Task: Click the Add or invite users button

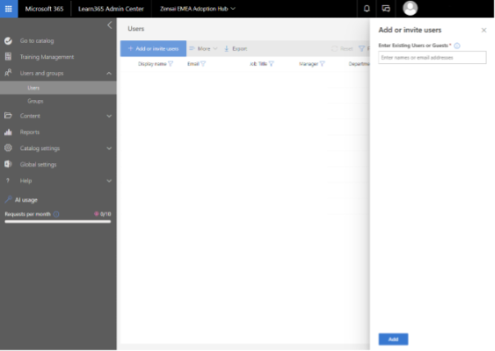Action: pos(153,48)
